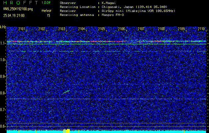Click the antenna name Maspro FM-3

point(113,15)
